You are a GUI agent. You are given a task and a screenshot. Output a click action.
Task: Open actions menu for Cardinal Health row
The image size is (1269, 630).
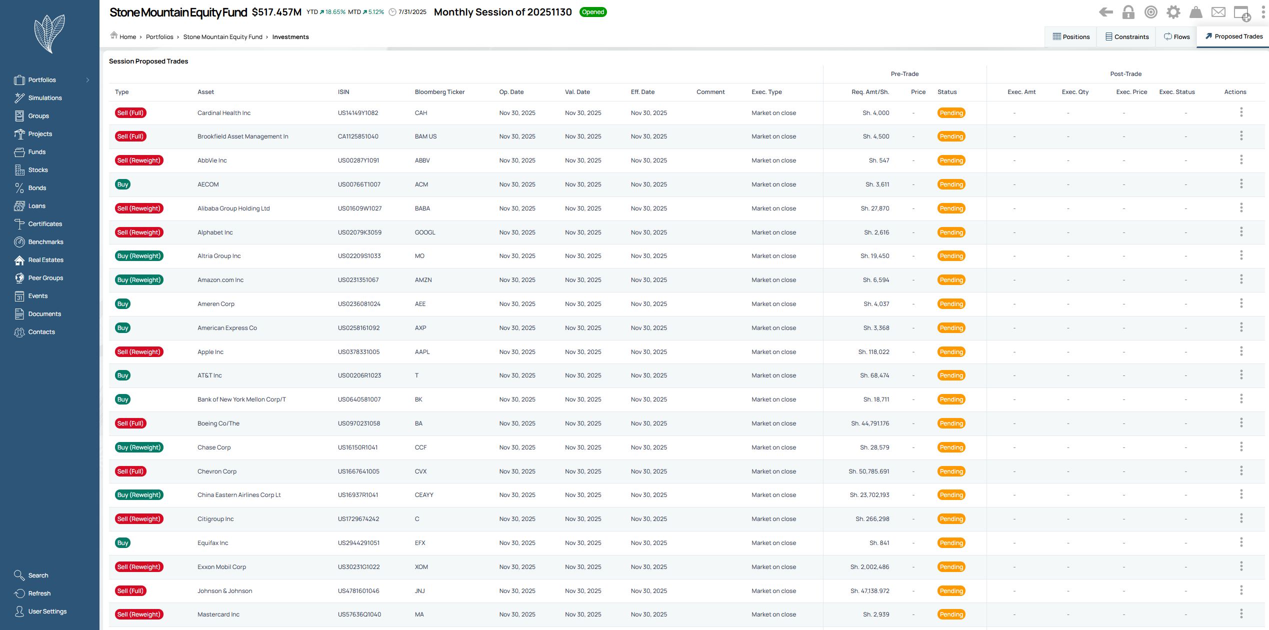pos(1241,112)
